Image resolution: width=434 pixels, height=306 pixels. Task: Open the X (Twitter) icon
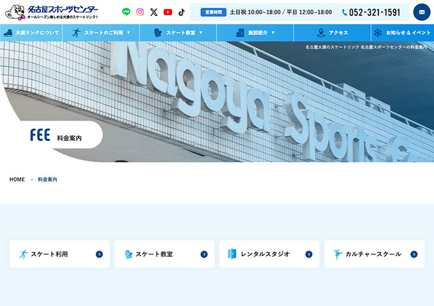[x=154, y=12]
